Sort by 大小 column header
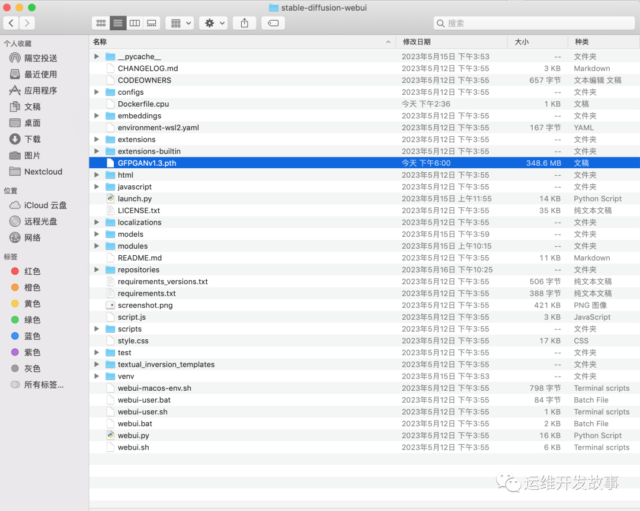Image resolution: width=640 pixels, height=511 pixels. click(x=538, y=42)
